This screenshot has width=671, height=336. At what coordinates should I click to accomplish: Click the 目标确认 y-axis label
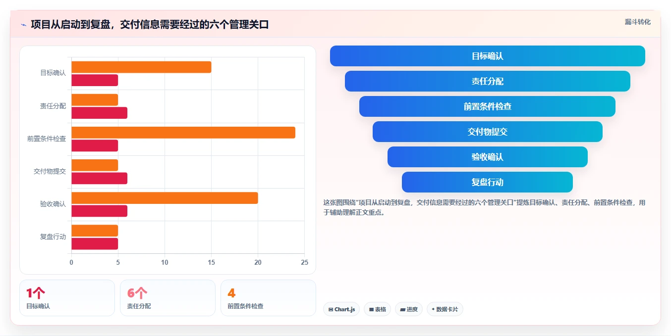[53, 73]
